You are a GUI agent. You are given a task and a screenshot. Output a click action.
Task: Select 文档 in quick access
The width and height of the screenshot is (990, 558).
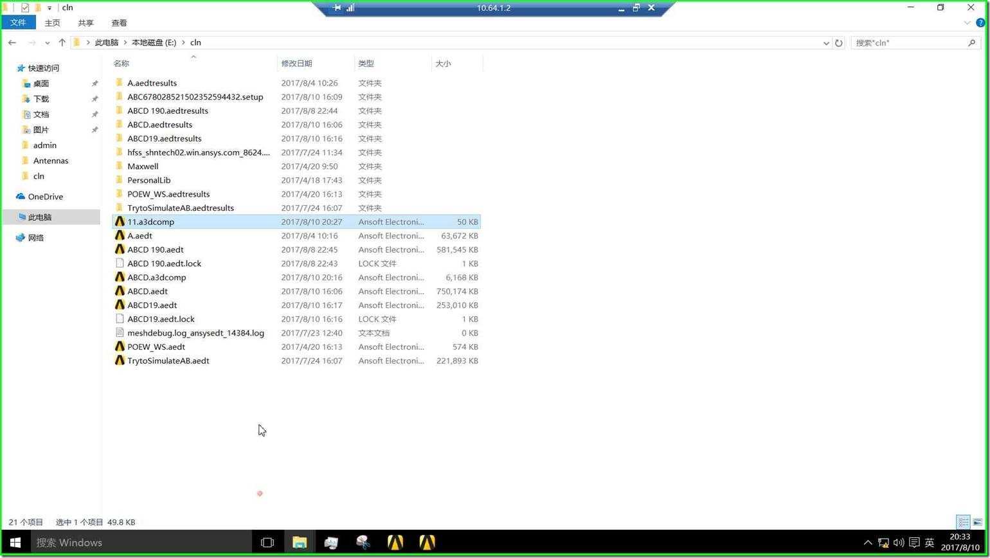(41, 114)
